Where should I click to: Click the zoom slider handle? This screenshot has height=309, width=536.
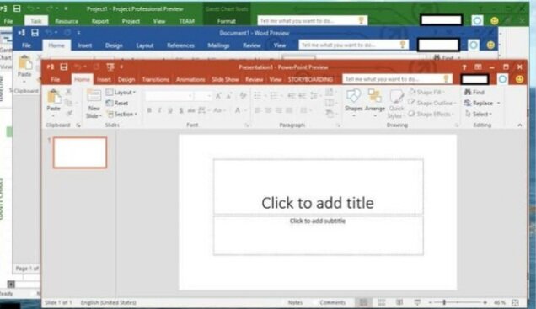444,302
